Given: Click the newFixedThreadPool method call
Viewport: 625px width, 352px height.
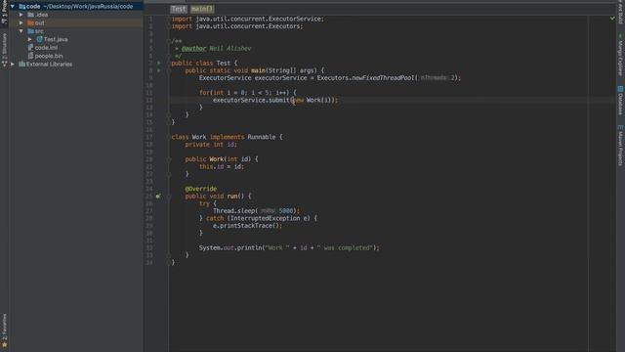Looking at the screenshot, I should [383, 78].
